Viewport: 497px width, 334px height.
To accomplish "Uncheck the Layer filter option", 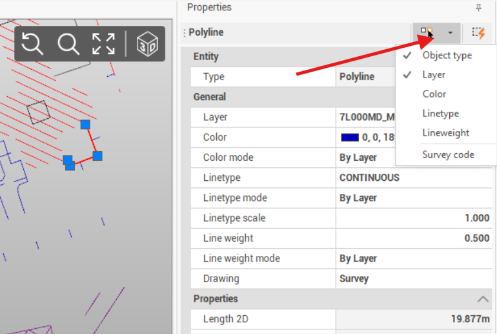I will pos(434,75).
